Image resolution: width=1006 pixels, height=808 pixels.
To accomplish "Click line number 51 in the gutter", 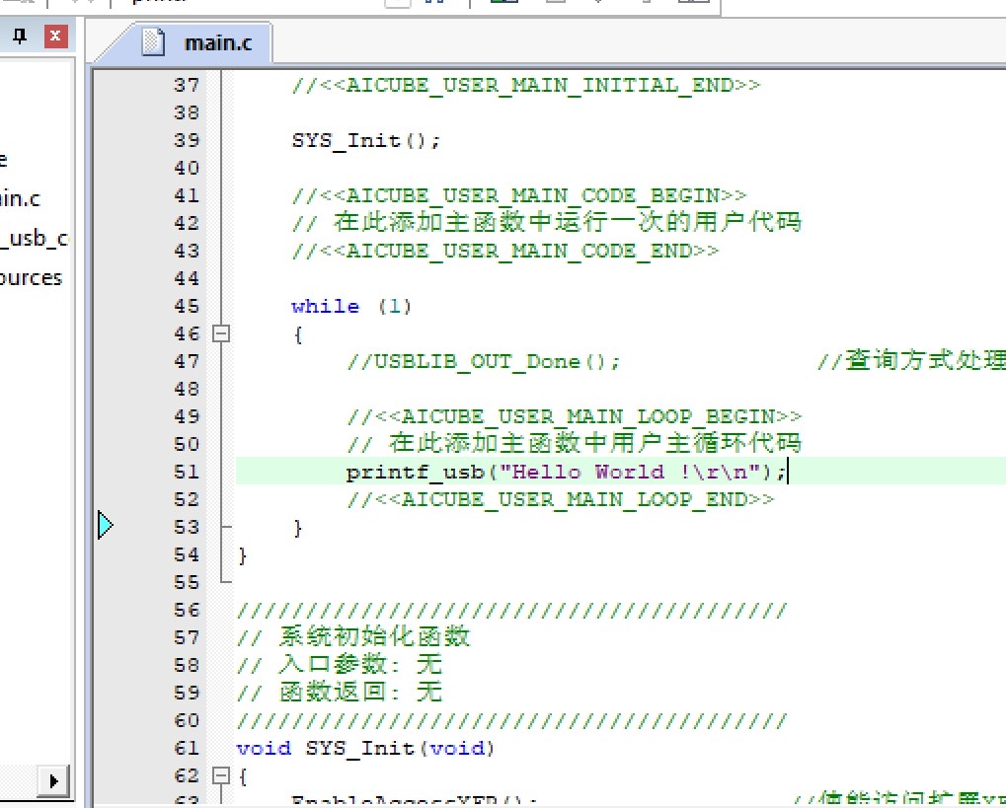I will [186, 473].
